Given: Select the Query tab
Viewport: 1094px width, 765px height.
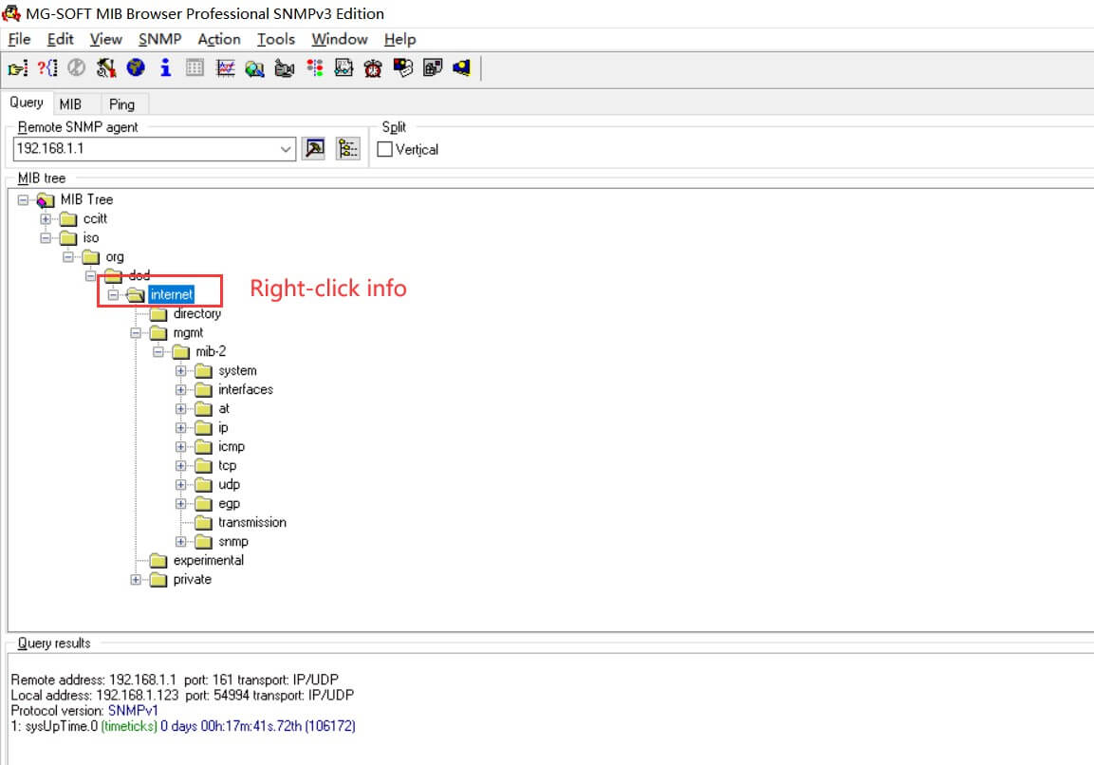Looking at the screenshot, I should click(27, 103).
